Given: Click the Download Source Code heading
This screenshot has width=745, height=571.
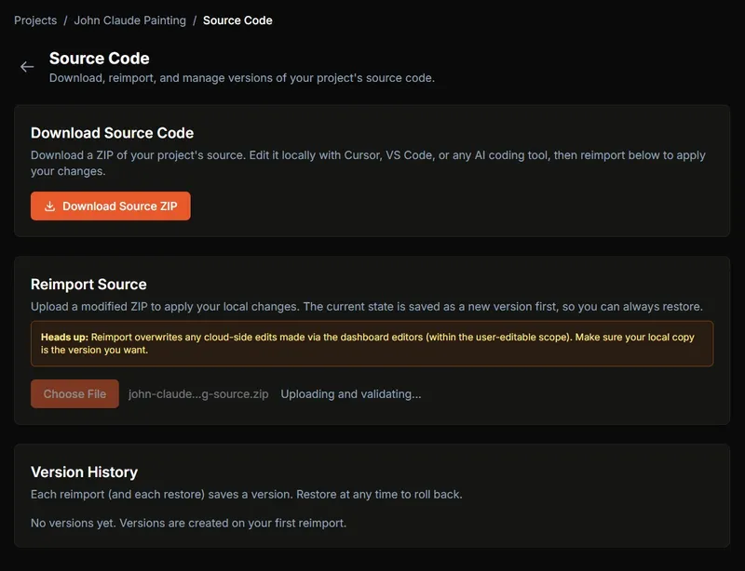Looking at the screenshot, I should pos(112,133).
